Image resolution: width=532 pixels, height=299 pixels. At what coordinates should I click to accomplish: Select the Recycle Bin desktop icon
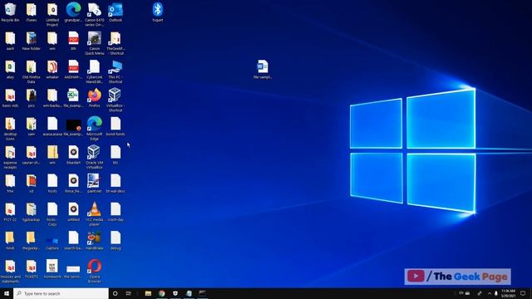(x=10, y=12)
